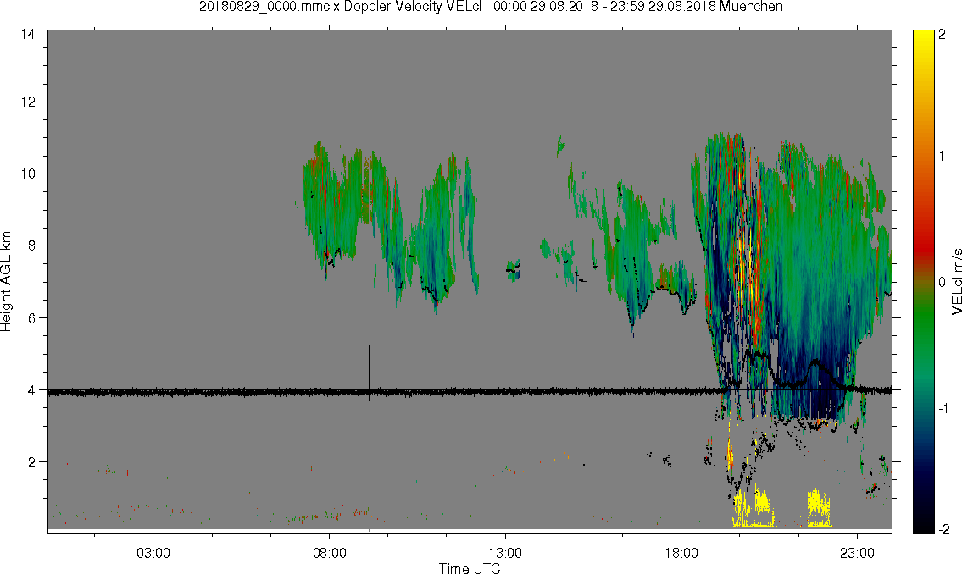Click the yellow echo patch near 22:00

(819, 507)
